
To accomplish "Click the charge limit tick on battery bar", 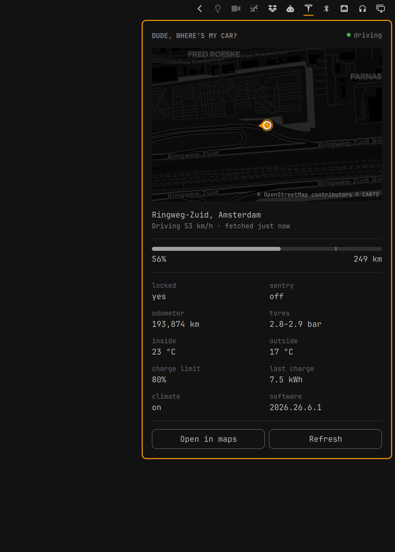I will click(x=336, y=249).
